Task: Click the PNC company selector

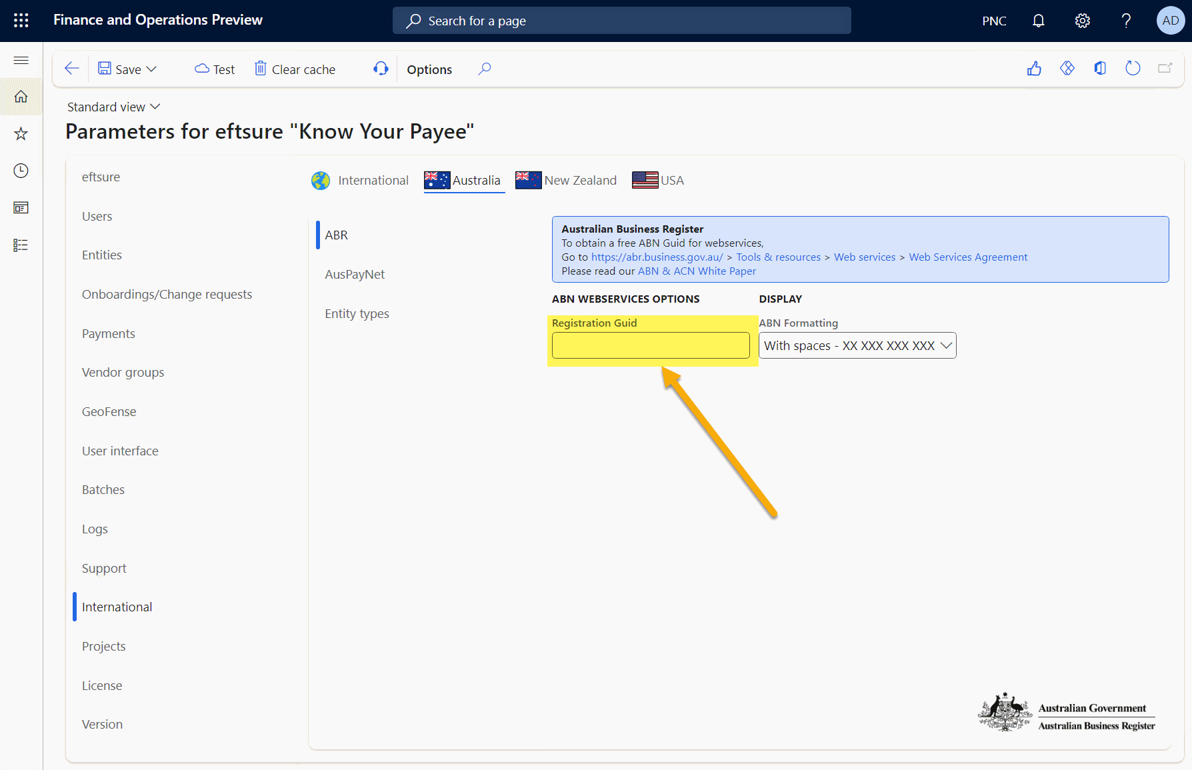Action: click(x=994, y=21)
